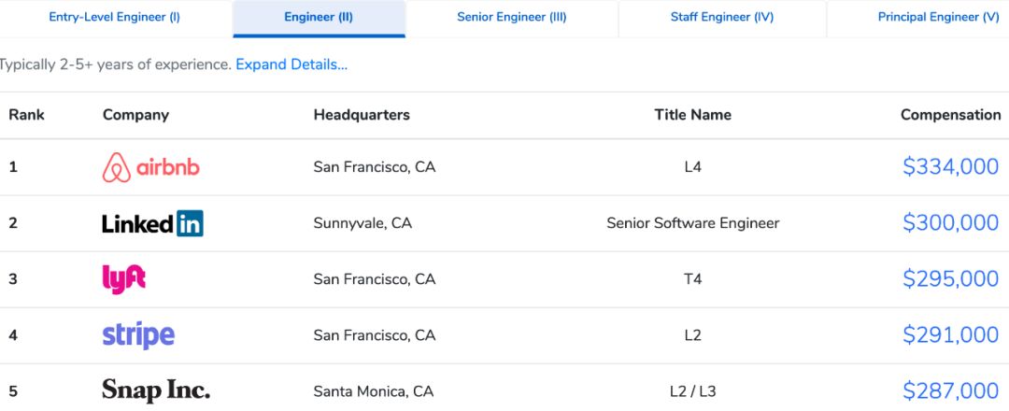Click the Airbnb company logo
Image resolution: width=1009 pixels, height=411 pixels.
tap(150, 167)
